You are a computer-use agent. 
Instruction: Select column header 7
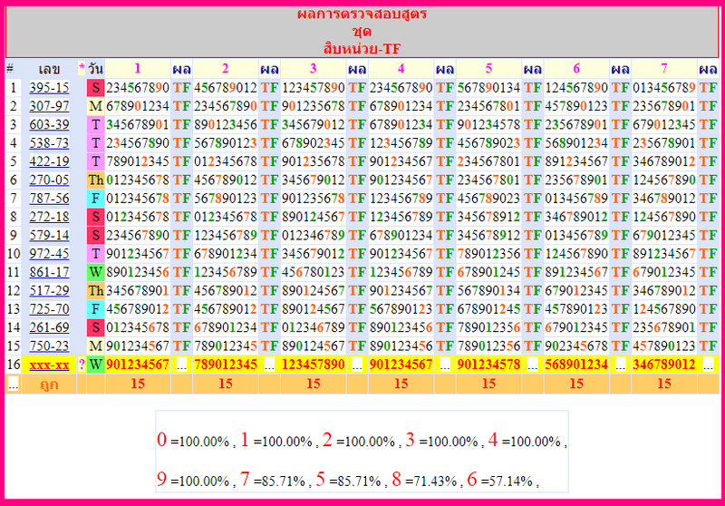[x=664, y=68]
